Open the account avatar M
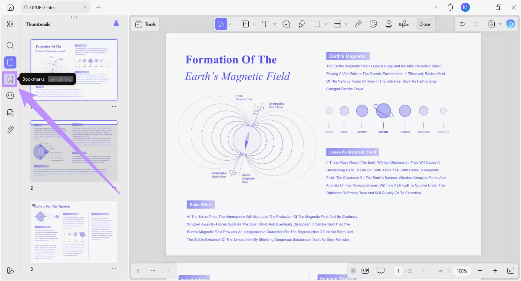The width and height of the screenshot is (521, 281). pyautogui.click(x=465, y=7)
